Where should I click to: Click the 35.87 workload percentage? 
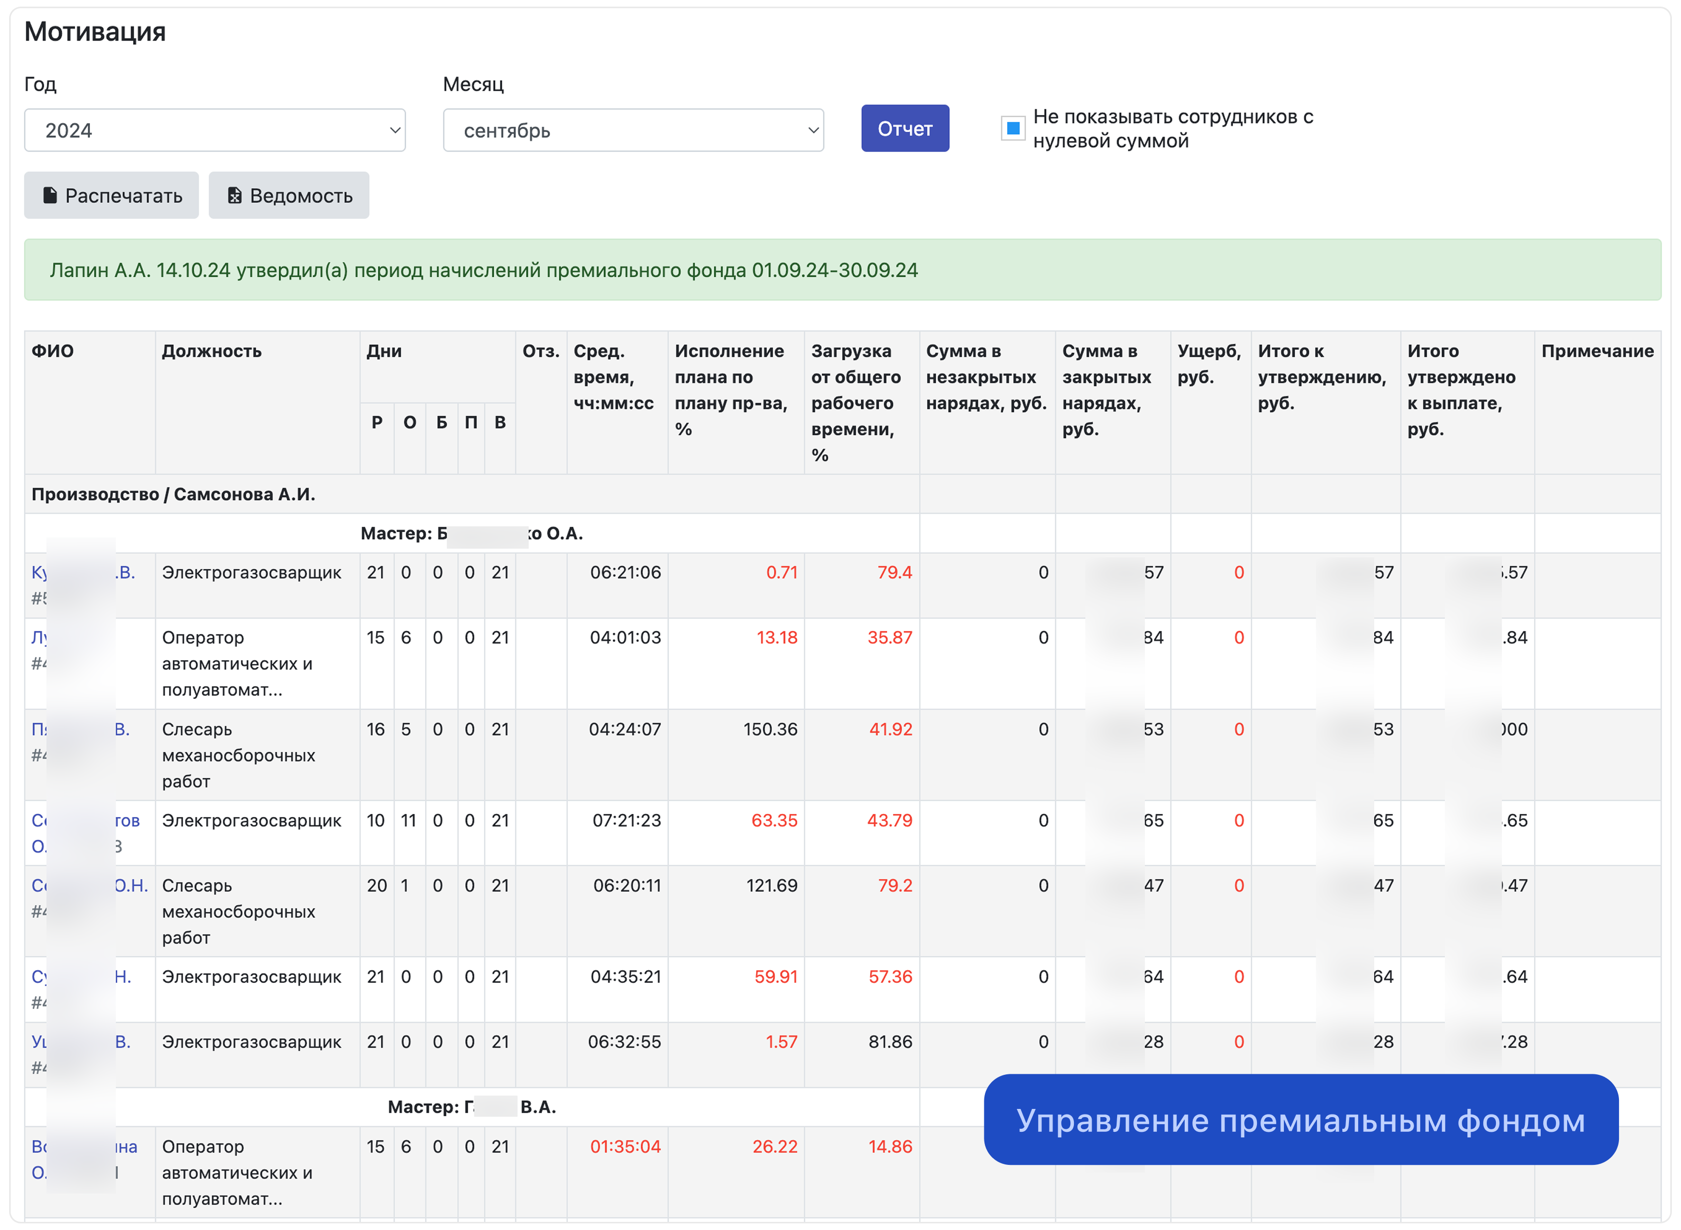tap(890, 638)
